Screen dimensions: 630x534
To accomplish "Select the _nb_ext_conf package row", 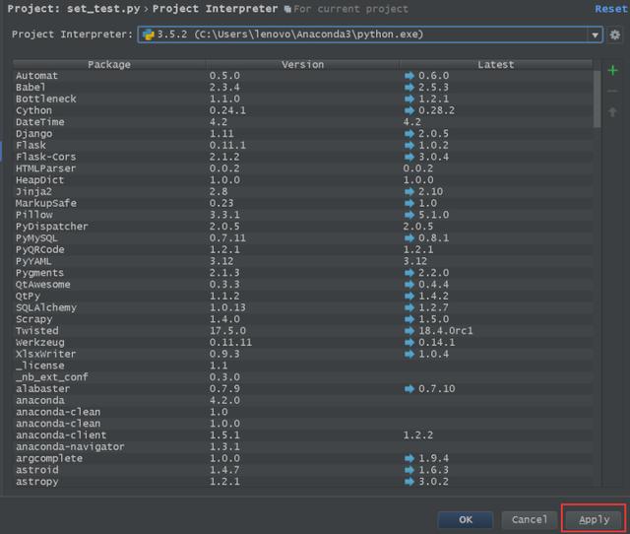I will [303, 377].
